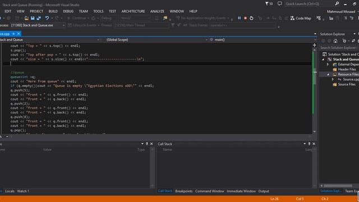Switch to the Breakpoints tab

point(183,191)
